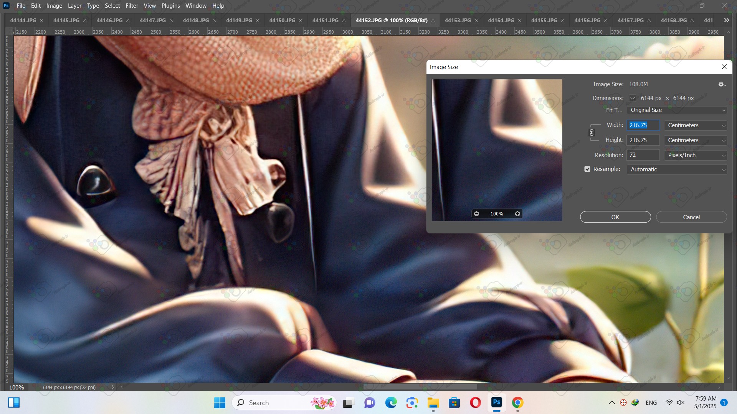Click the zoom percentage field in status bar
The image size is (737, 414).
point(17,387)
